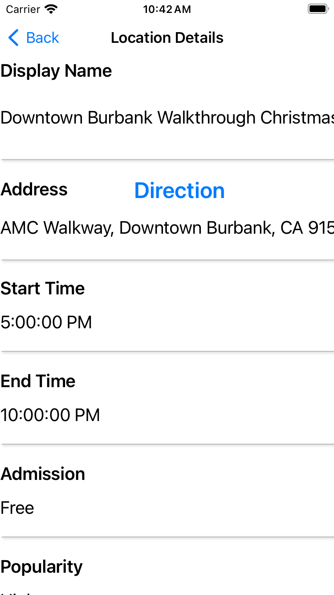The width and height of the screenshot is (334, 595).
Task: Tap the 10:42 AM status clock
Action: [167, 9]
